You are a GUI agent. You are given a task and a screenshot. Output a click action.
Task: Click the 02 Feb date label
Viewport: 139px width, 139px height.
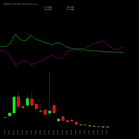click(x=54, y=132)
